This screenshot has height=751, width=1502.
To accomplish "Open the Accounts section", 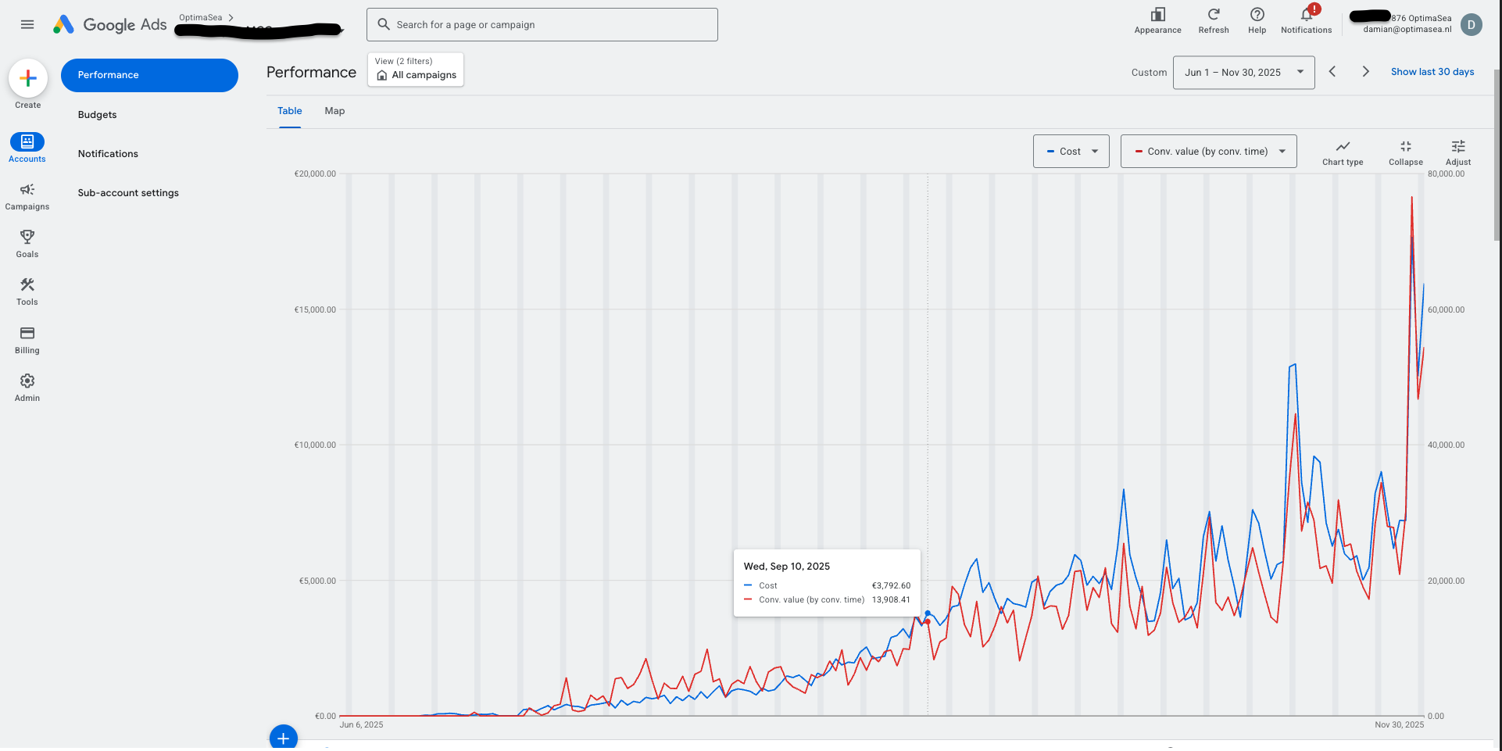I will 27,148.
